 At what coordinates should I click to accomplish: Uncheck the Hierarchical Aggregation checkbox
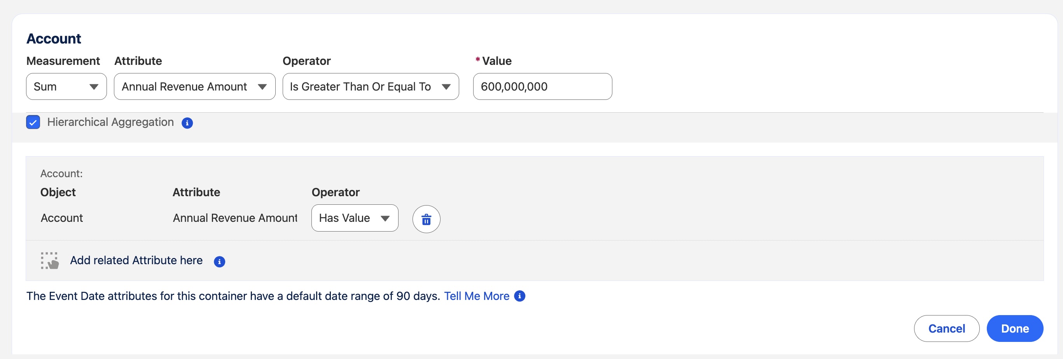(33, 122)
